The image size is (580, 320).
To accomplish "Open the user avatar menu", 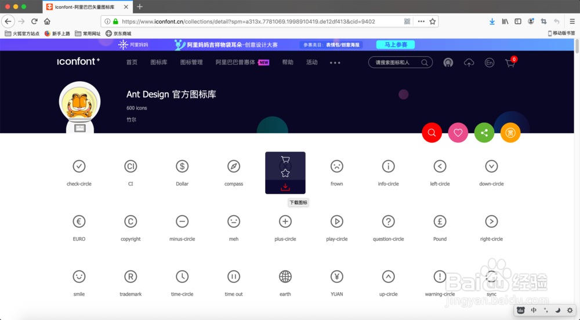I will coord(448,63).
